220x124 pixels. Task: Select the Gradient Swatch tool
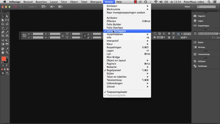tap(3, 44)
